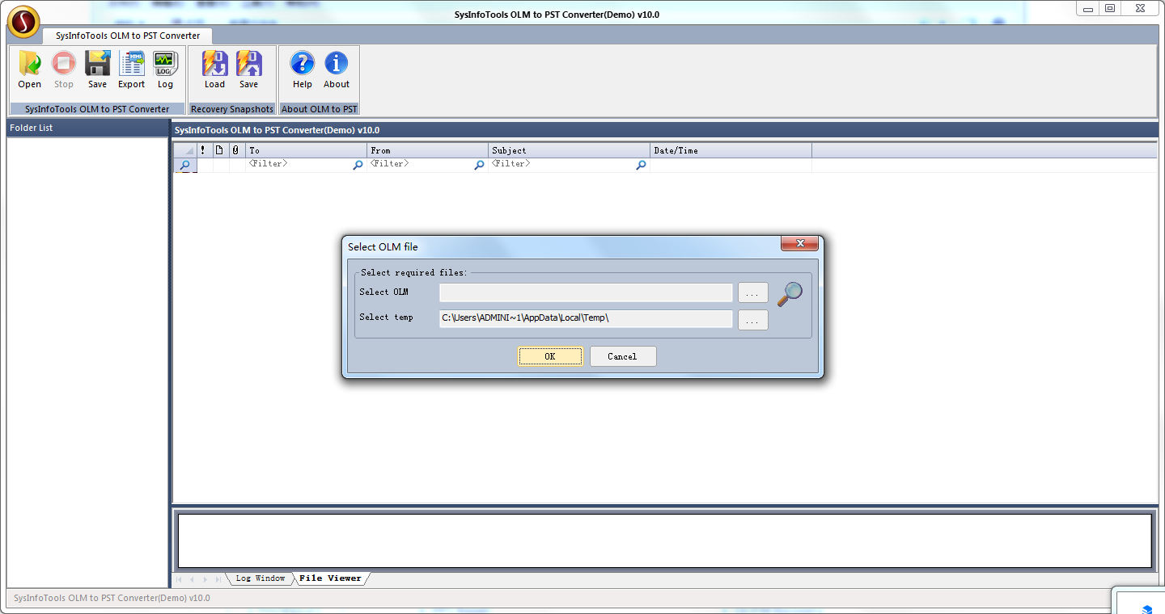Click Cancel in Select OLM file dialog
This screenshot has height=614, width=1165.
point(623,356)
